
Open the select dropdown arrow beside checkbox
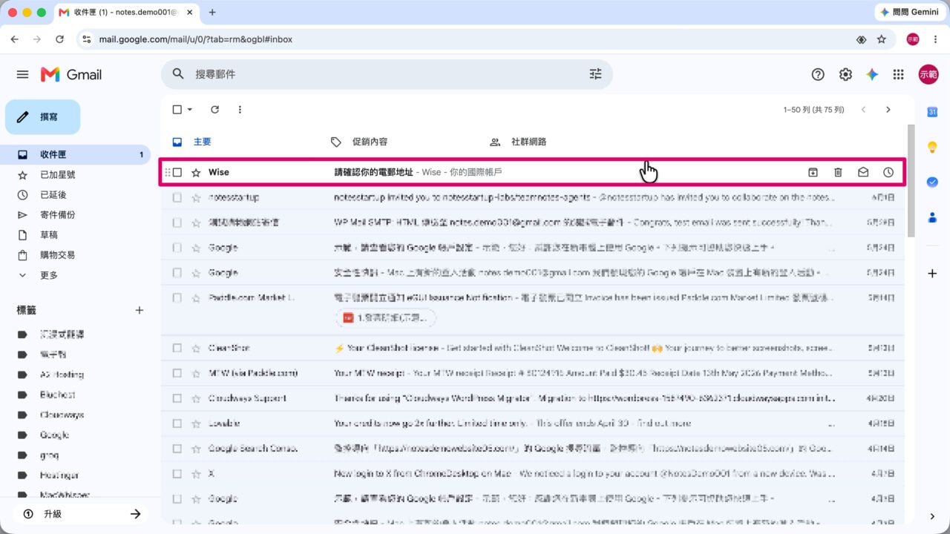pos(190,110)
